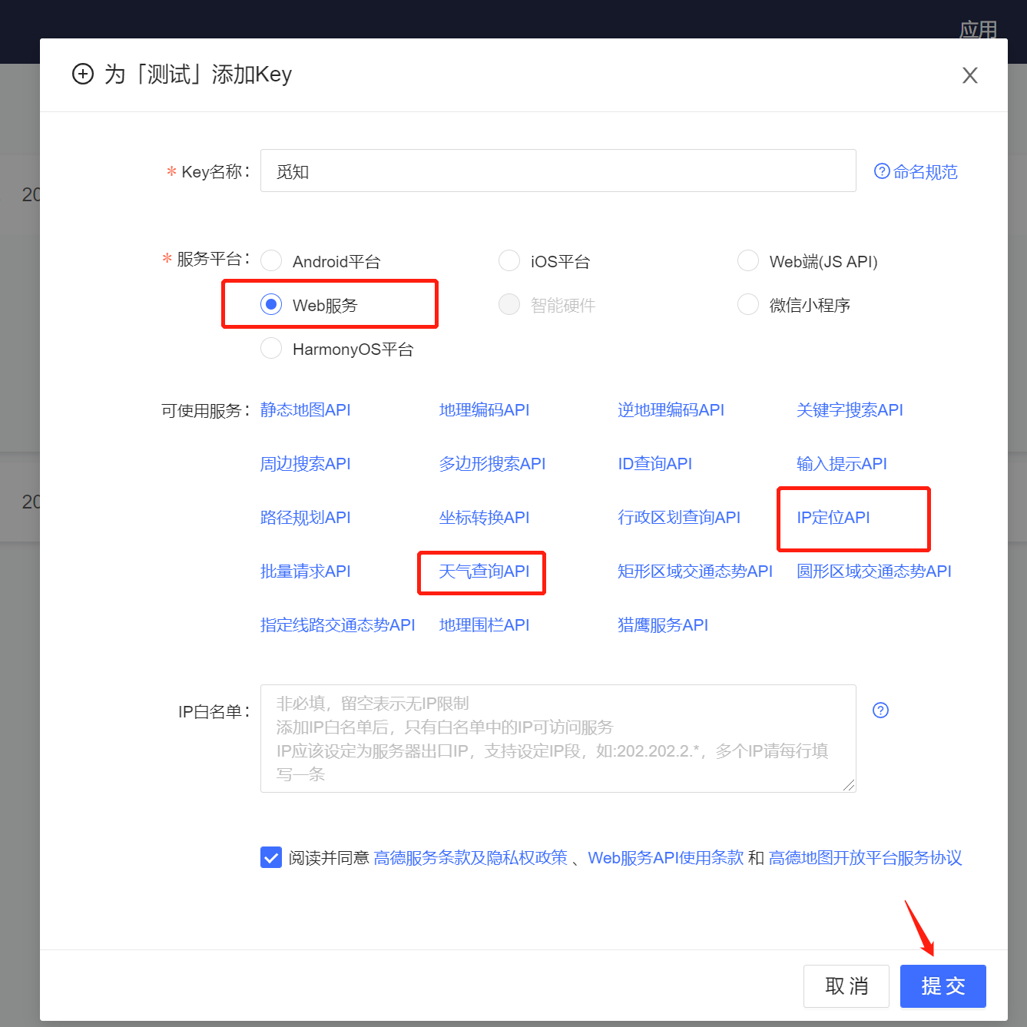Click the Key名称 input field

558,171
